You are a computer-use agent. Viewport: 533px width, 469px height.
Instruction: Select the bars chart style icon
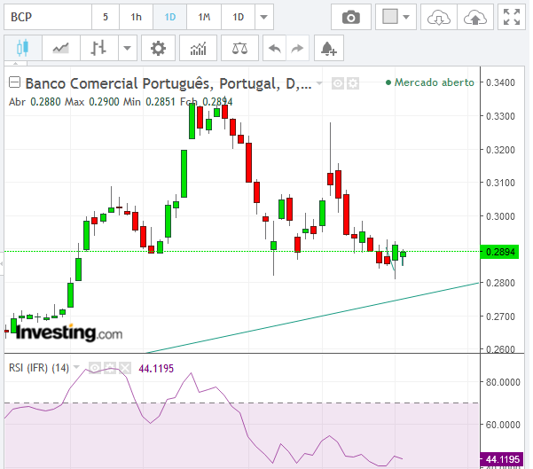pos(99,48)
